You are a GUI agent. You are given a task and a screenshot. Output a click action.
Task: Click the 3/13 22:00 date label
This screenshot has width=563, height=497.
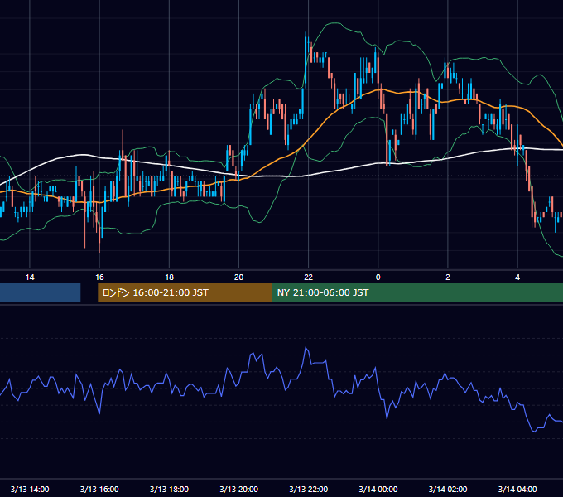pyautogui.click(x=309, y=489)
